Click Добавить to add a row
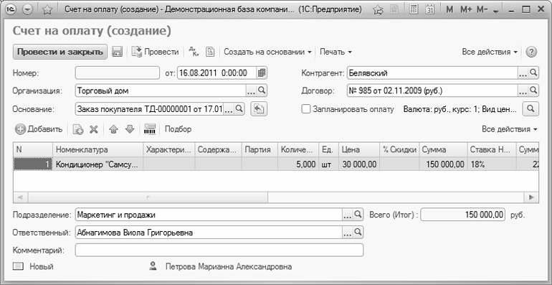 39,129
